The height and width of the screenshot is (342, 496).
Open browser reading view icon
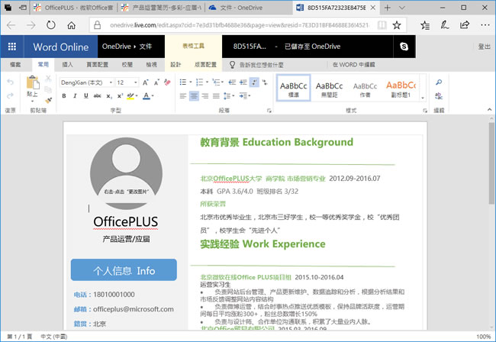pyautogui.click(x=382, y=25)
